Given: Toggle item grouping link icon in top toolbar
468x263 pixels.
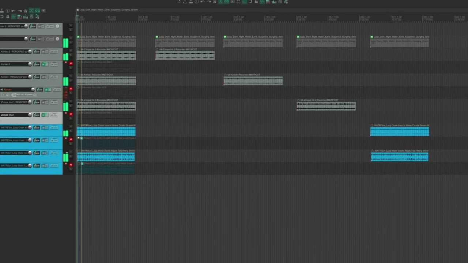Looking at the screenshot, I should click(x=226, y=2).
